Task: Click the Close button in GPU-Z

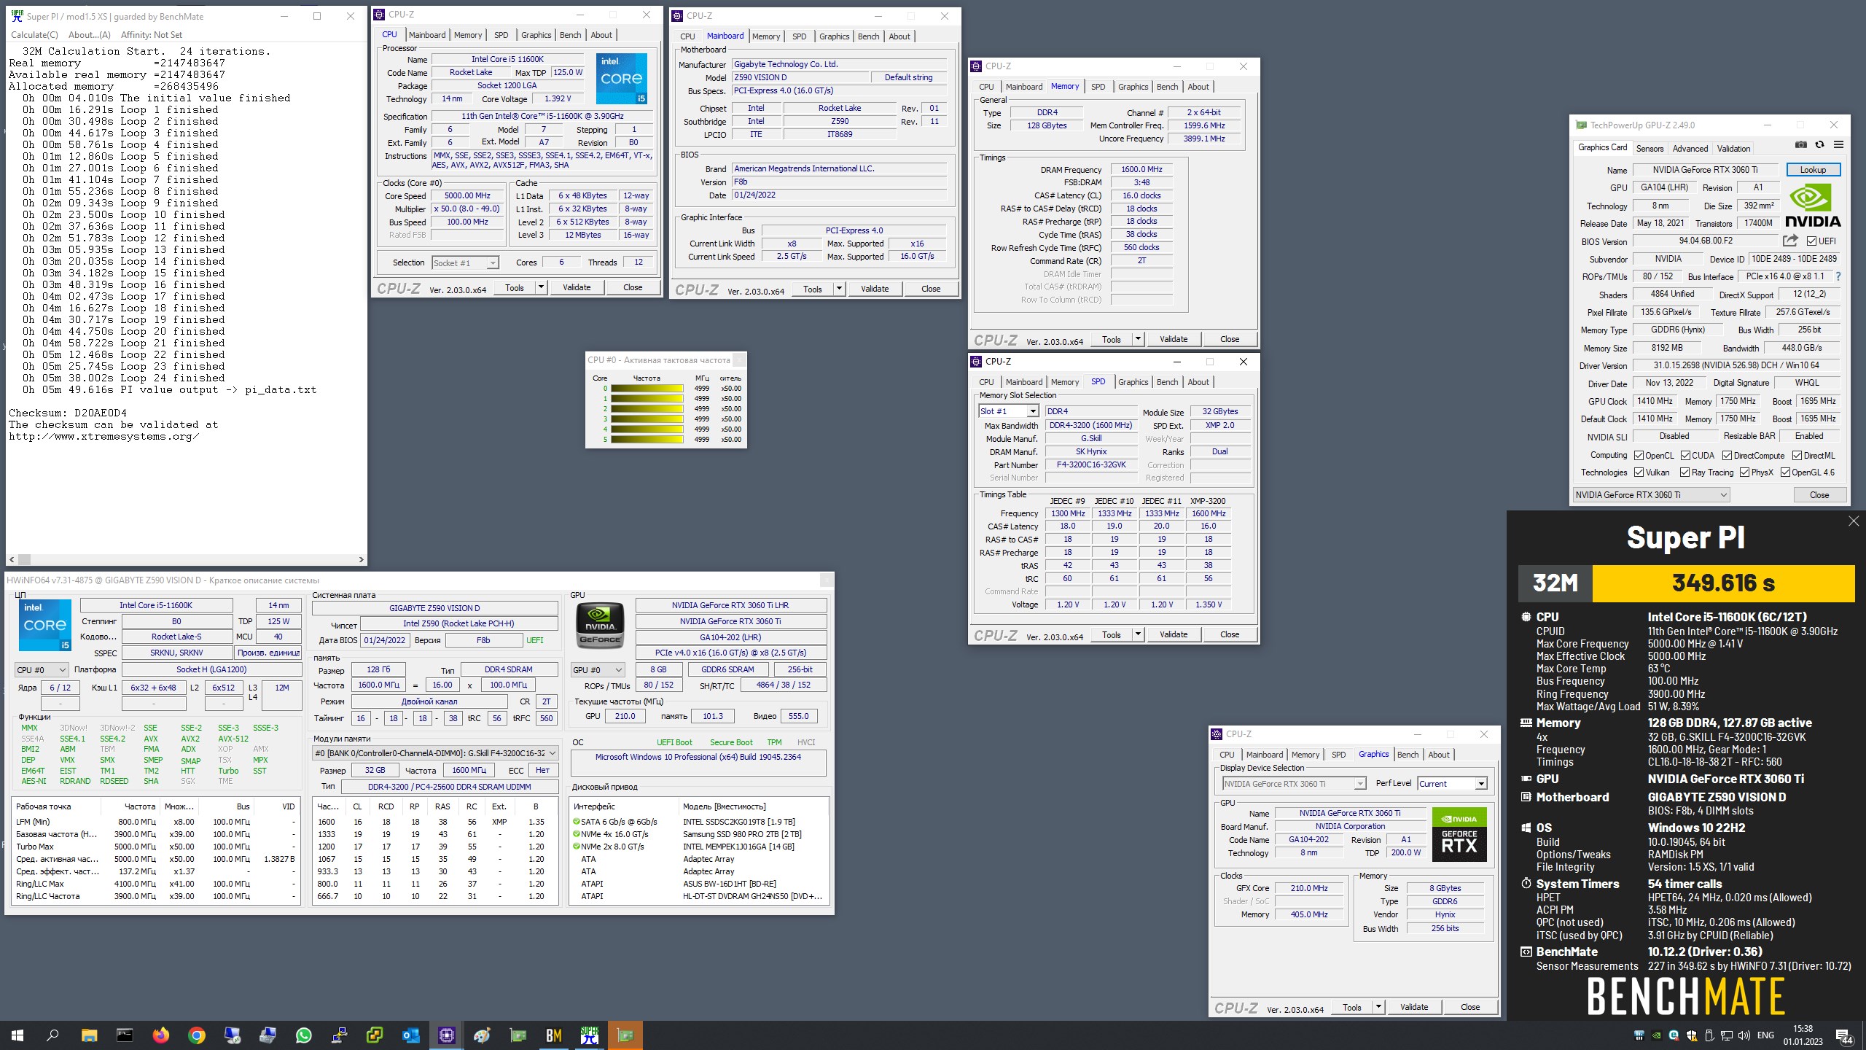Action: pos(1819,495)
